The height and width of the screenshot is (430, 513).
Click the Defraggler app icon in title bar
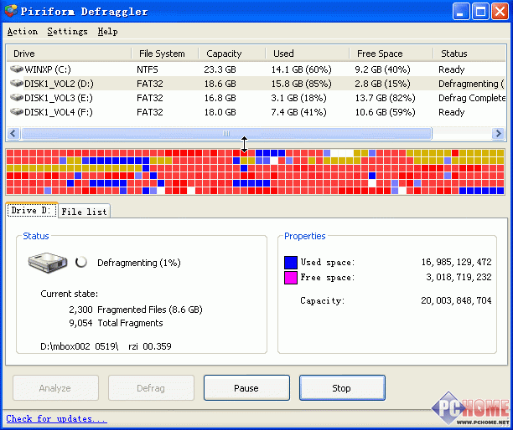pos(11,11)
